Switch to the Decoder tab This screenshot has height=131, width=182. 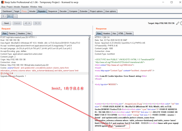[x=63, y=11]
